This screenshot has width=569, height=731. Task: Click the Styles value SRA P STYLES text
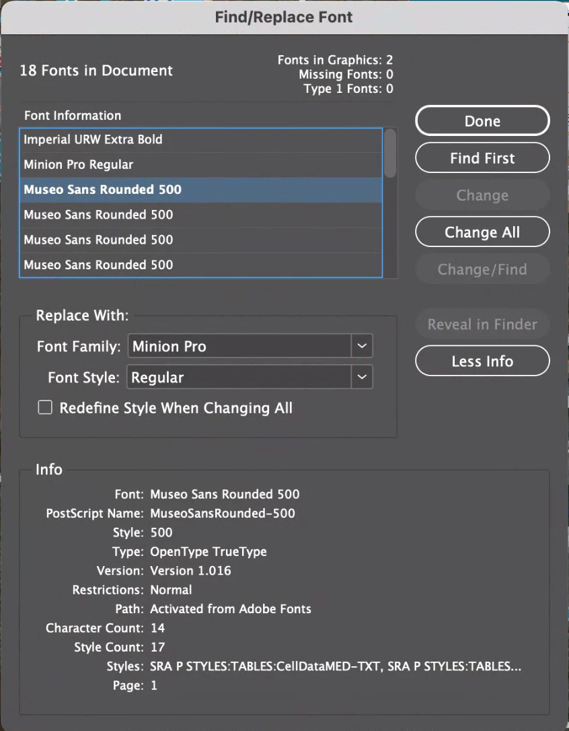336,666
